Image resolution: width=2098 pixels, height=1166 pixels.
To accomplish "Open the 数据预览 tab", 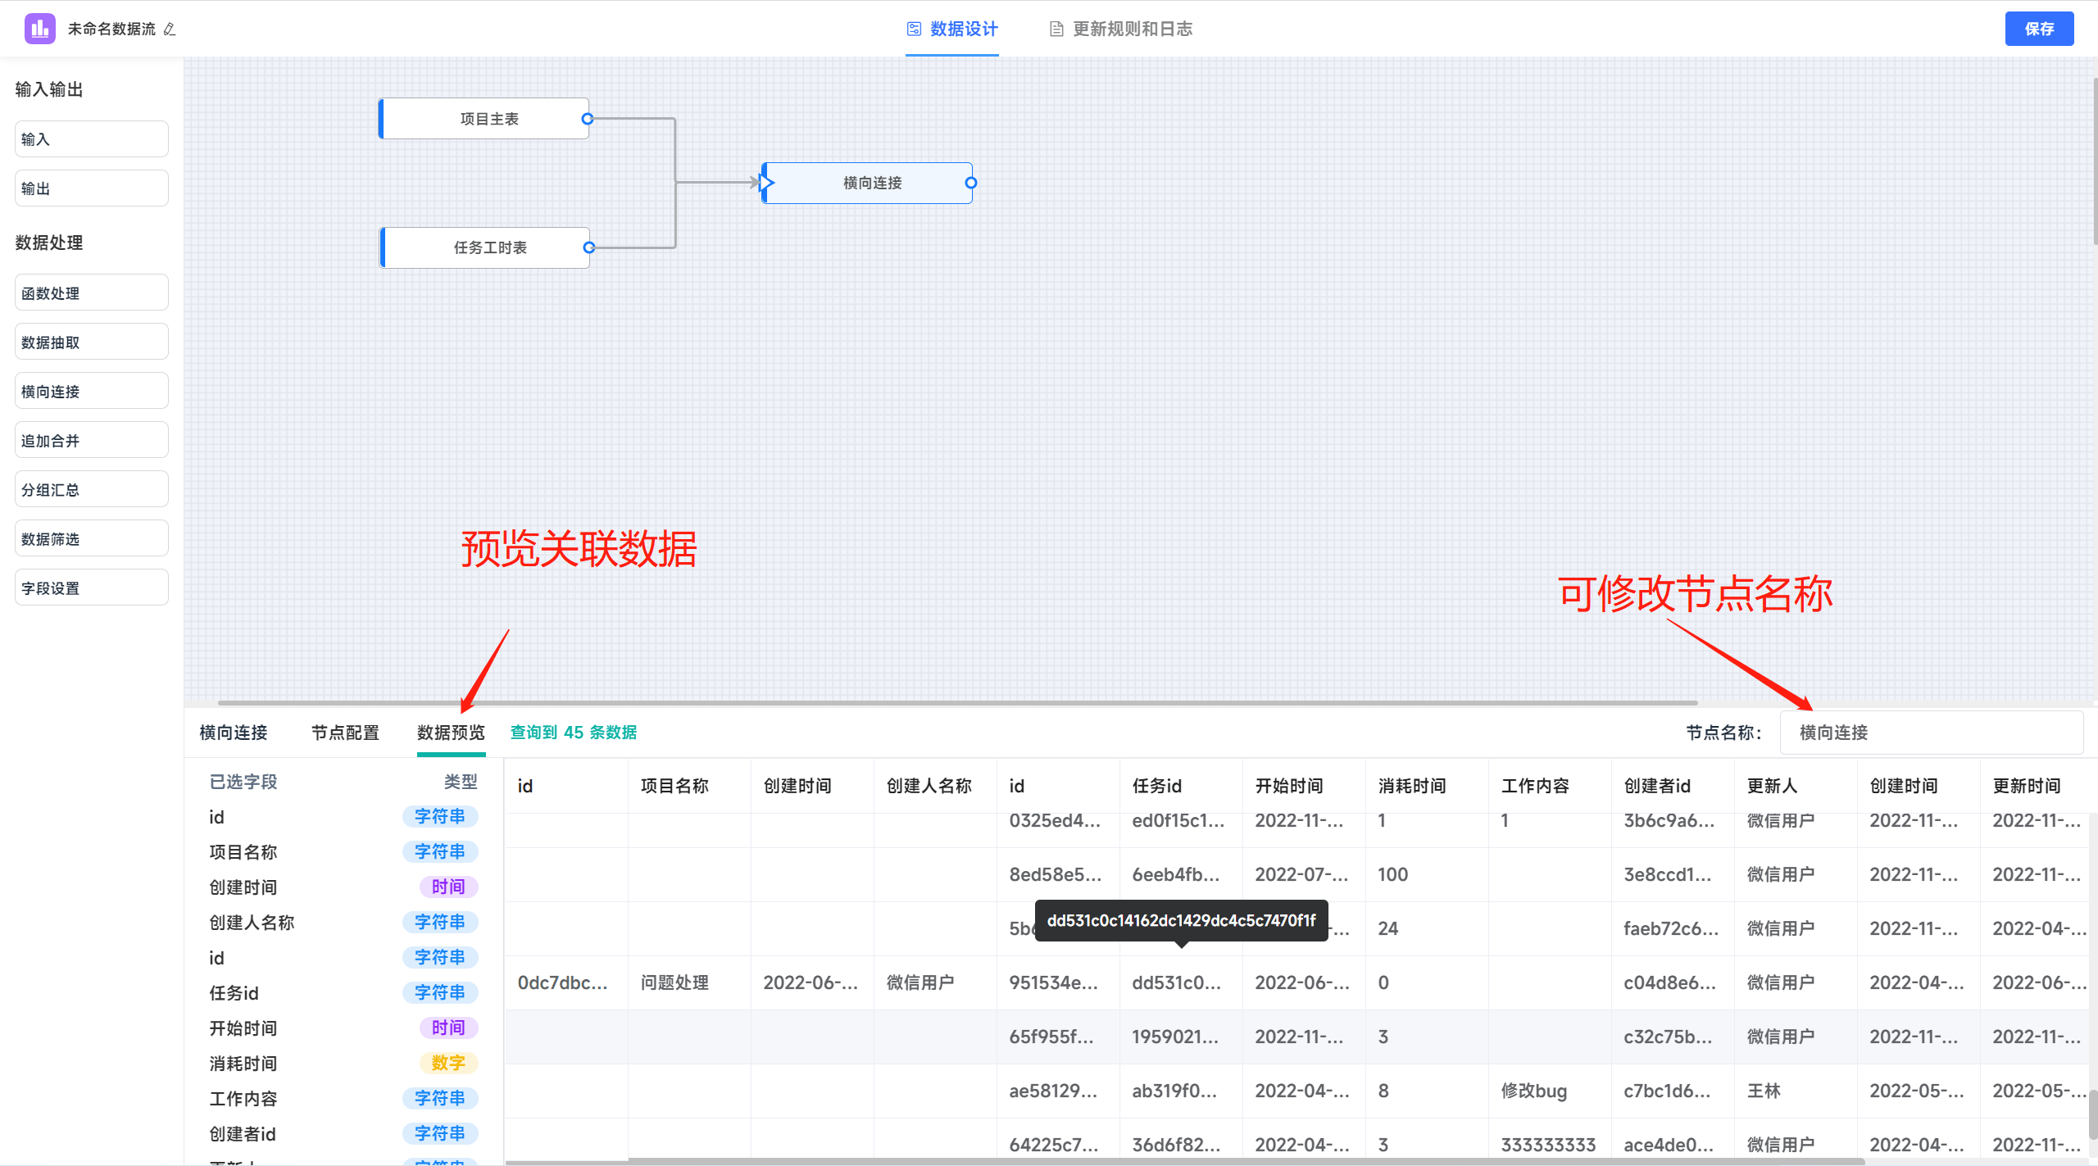I will (x=450, y=733).
